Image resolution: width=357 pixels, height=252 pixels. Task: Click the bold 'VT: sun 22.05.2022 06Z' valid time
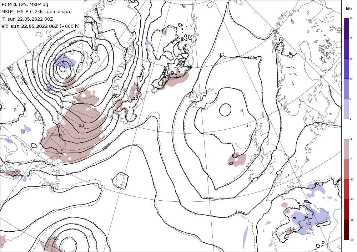(30, 26)
